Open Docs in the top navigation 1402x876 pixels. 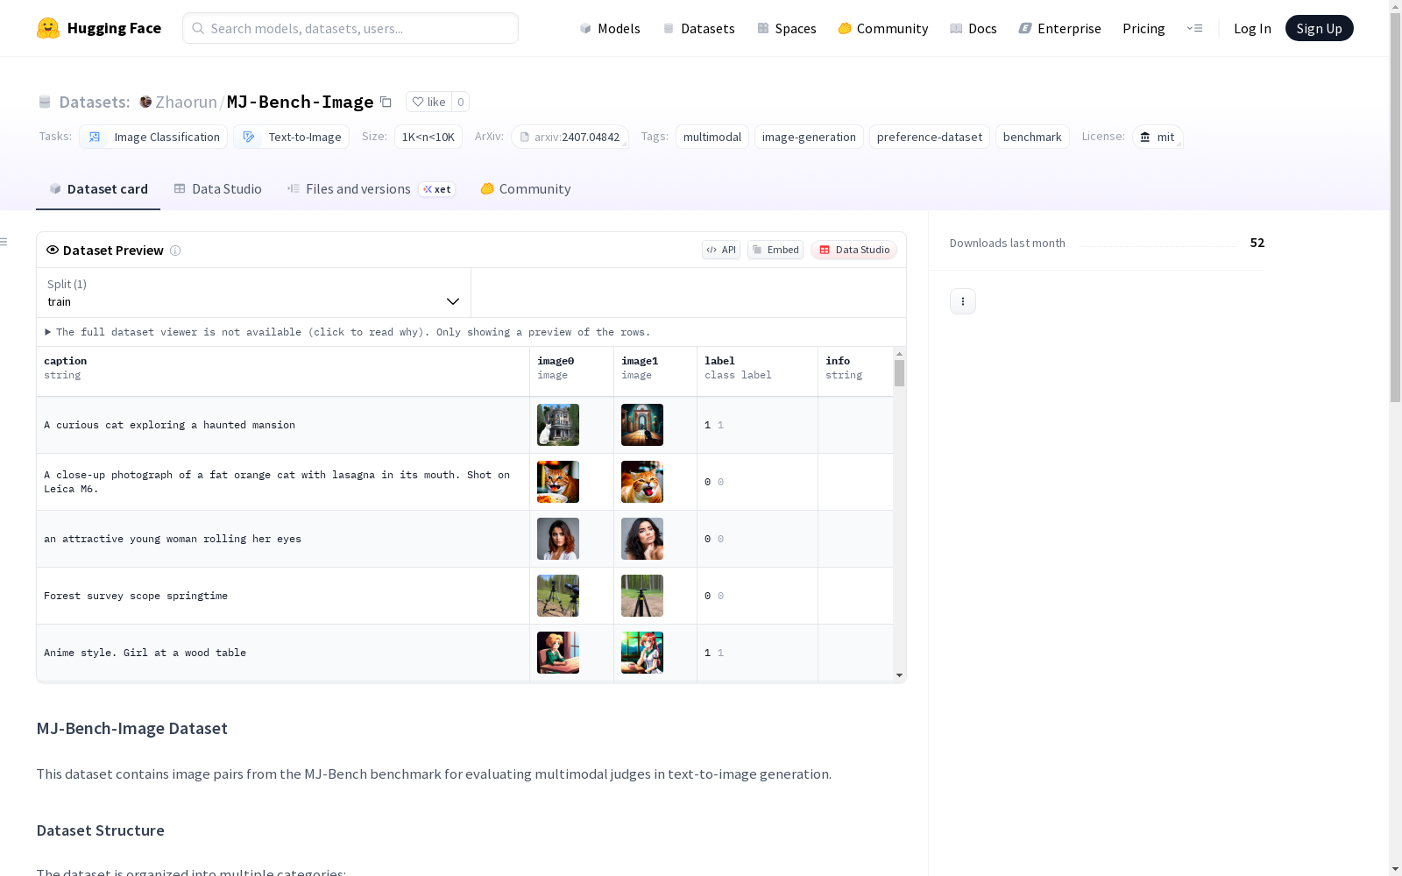pyautogui.click(x=974, y=28)
